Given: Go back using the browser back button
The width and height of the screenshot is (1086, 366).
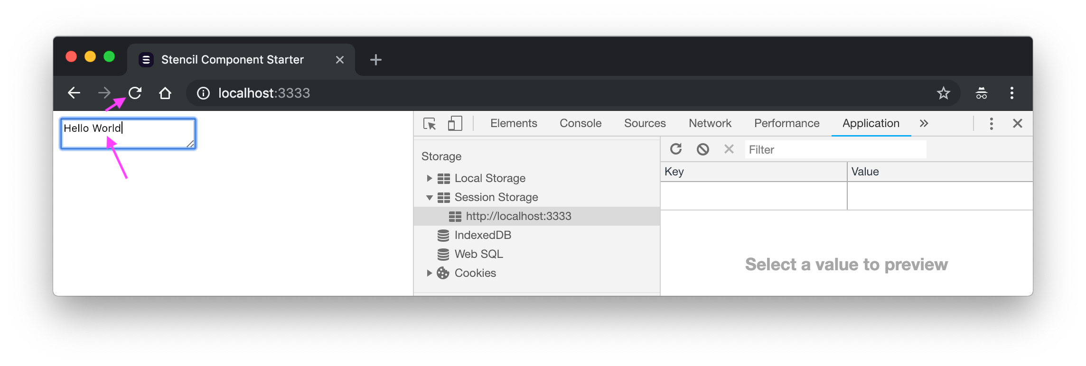Looking at the screenshot, I should click(74, 93).
